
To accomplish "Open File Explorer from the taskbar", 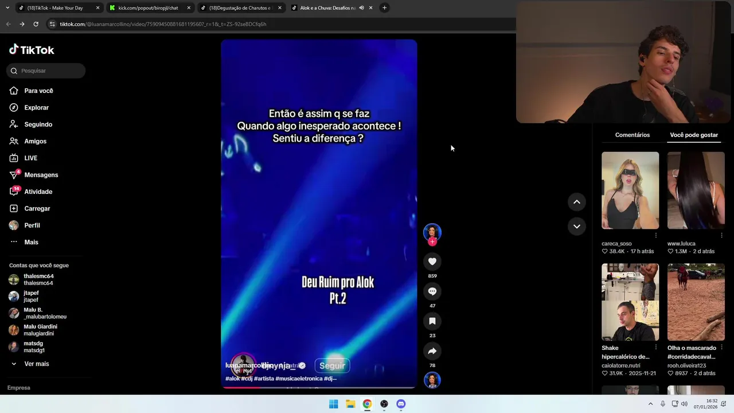I will click(350, 404).
